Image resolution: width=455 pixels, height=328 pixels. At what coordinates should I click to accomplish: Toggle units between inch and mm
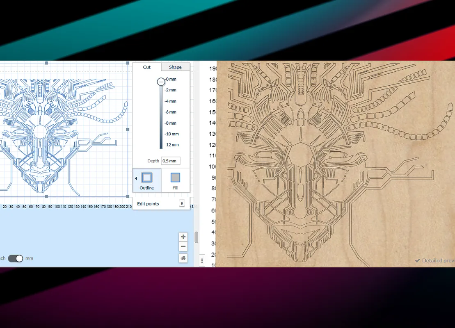pyautogui.click(x=16, y=258)
